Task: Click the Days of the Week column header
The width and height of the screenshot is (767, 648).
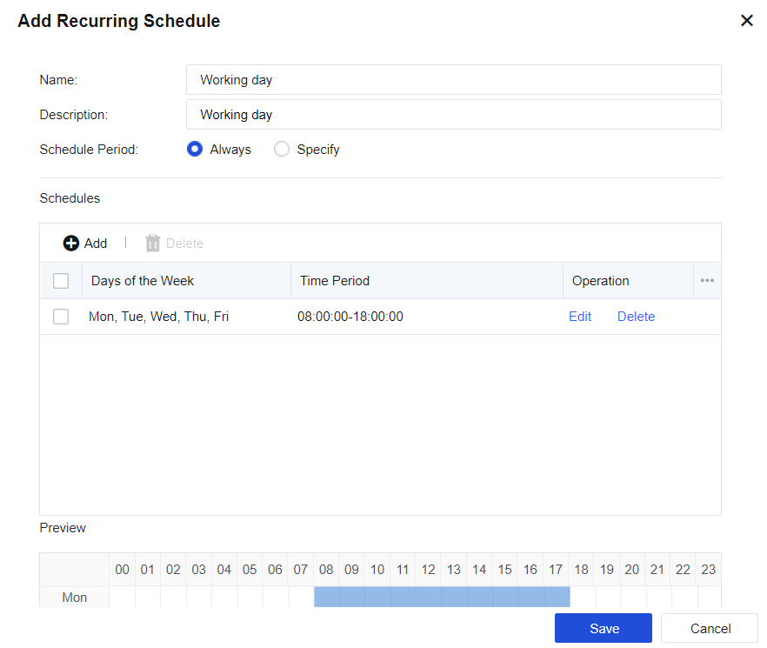Action: 143,281
